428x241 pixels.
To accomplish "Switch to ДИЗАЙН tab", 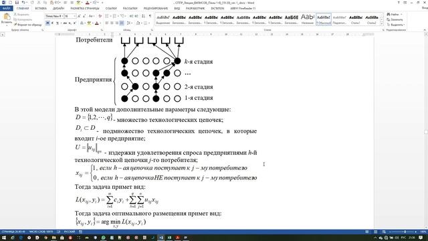I will tap(58, 9).
